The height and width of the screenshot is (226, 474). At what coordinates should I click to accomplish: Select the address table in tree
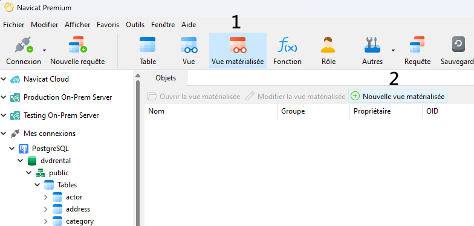pyautogui.click(x=78, y=209)
